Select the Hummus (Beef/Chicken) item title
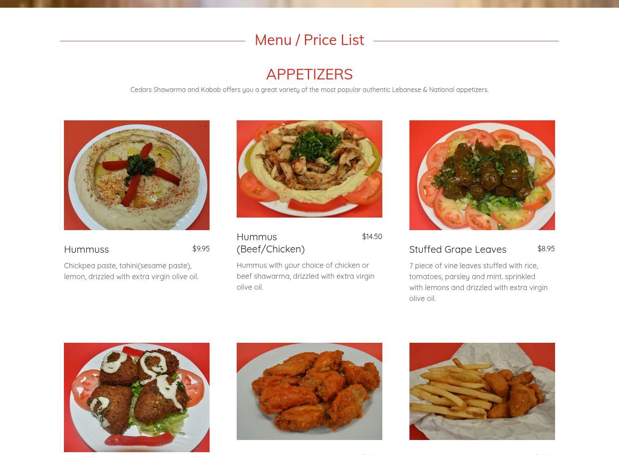The height and width of the screenshot is (455, 619). click(271, 243)
